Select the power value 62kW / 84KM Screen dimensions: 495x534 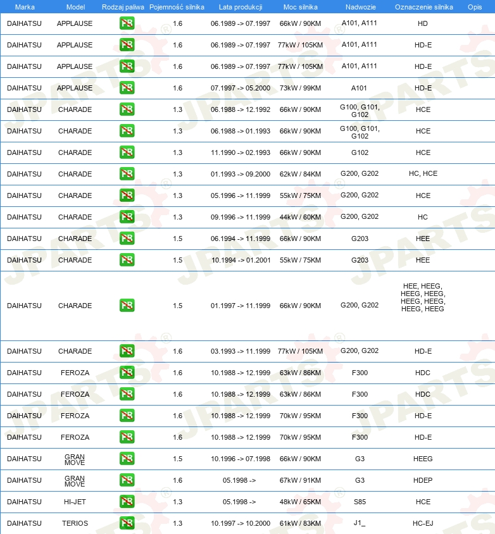coord(300,174)
